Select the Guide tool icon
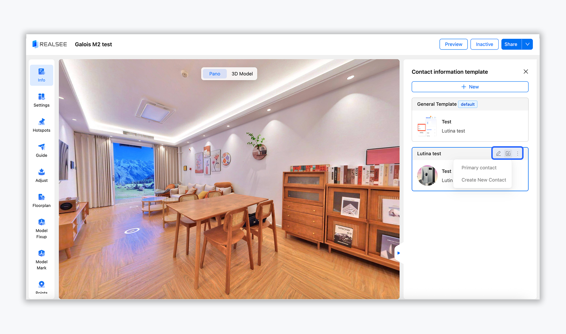The height and width of the screenshot is (334, 566). (41, 147)
